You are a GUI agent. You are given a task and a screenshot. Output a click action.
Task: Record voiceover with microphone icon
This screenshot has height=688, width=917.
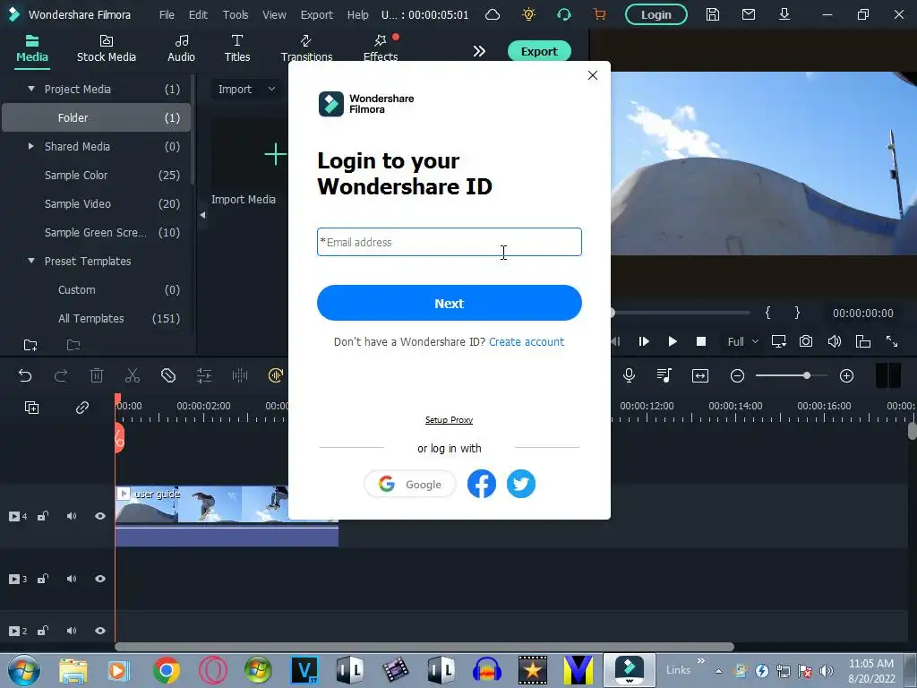click(630, 375)
